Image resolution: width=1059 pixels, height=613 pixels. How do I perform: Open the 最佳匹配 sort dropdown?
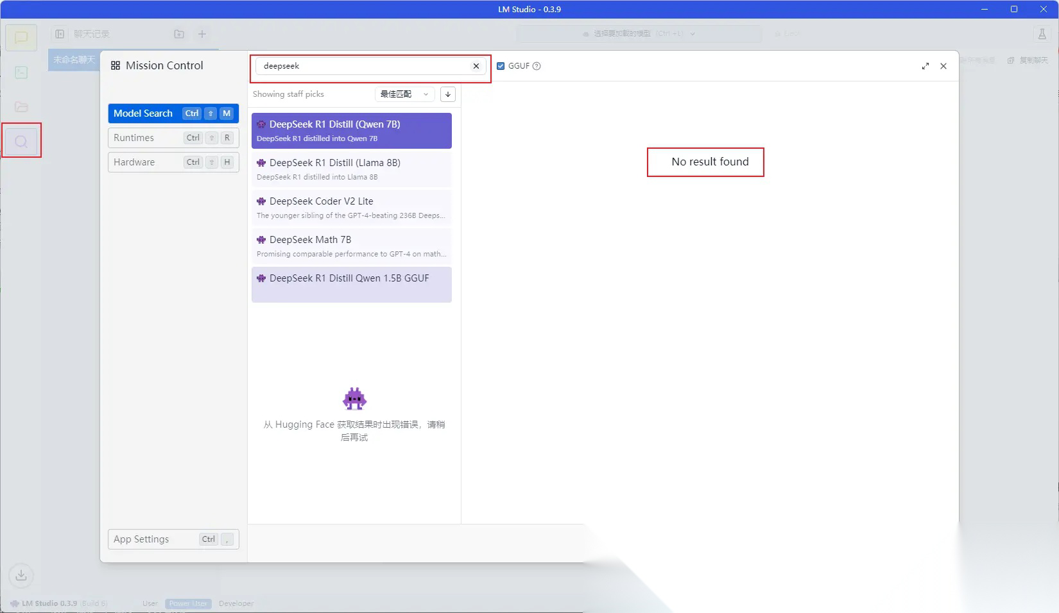click(x=405, y=94)
